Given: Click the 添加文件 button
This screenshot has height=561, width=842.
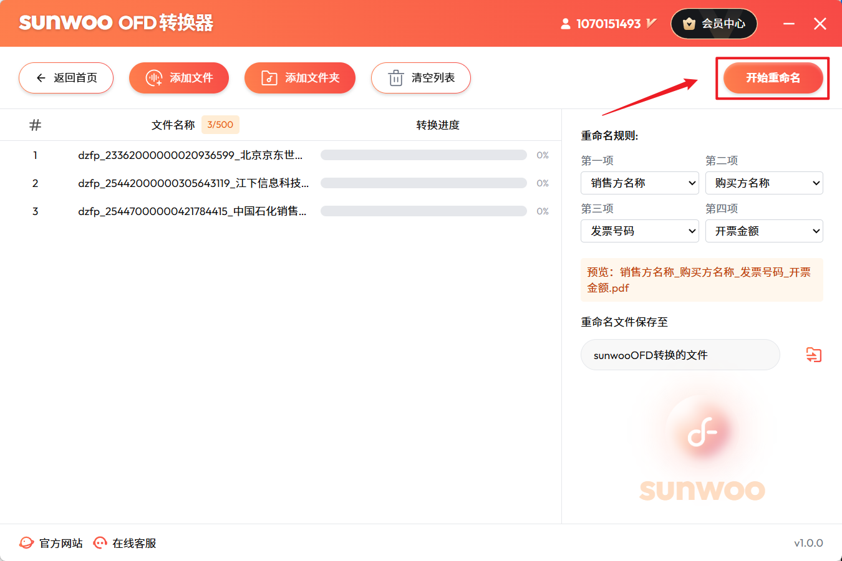Looking at the screenshot, I should (179, 78).
